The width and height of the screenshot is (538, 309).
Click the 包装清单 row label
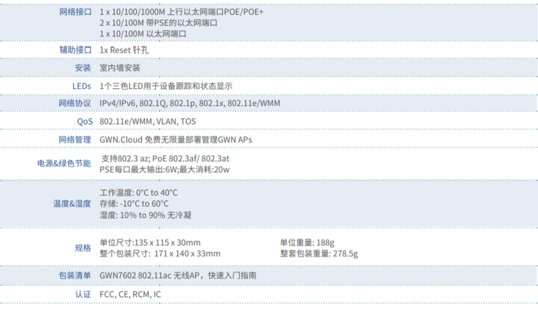coord(75,276)
